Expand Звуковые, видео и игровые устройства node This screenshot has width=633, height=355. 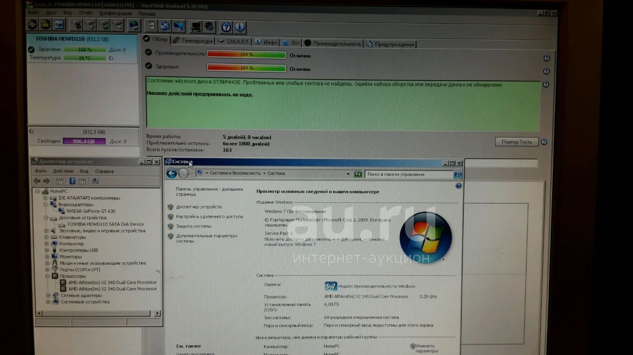(x=46, y=231)
